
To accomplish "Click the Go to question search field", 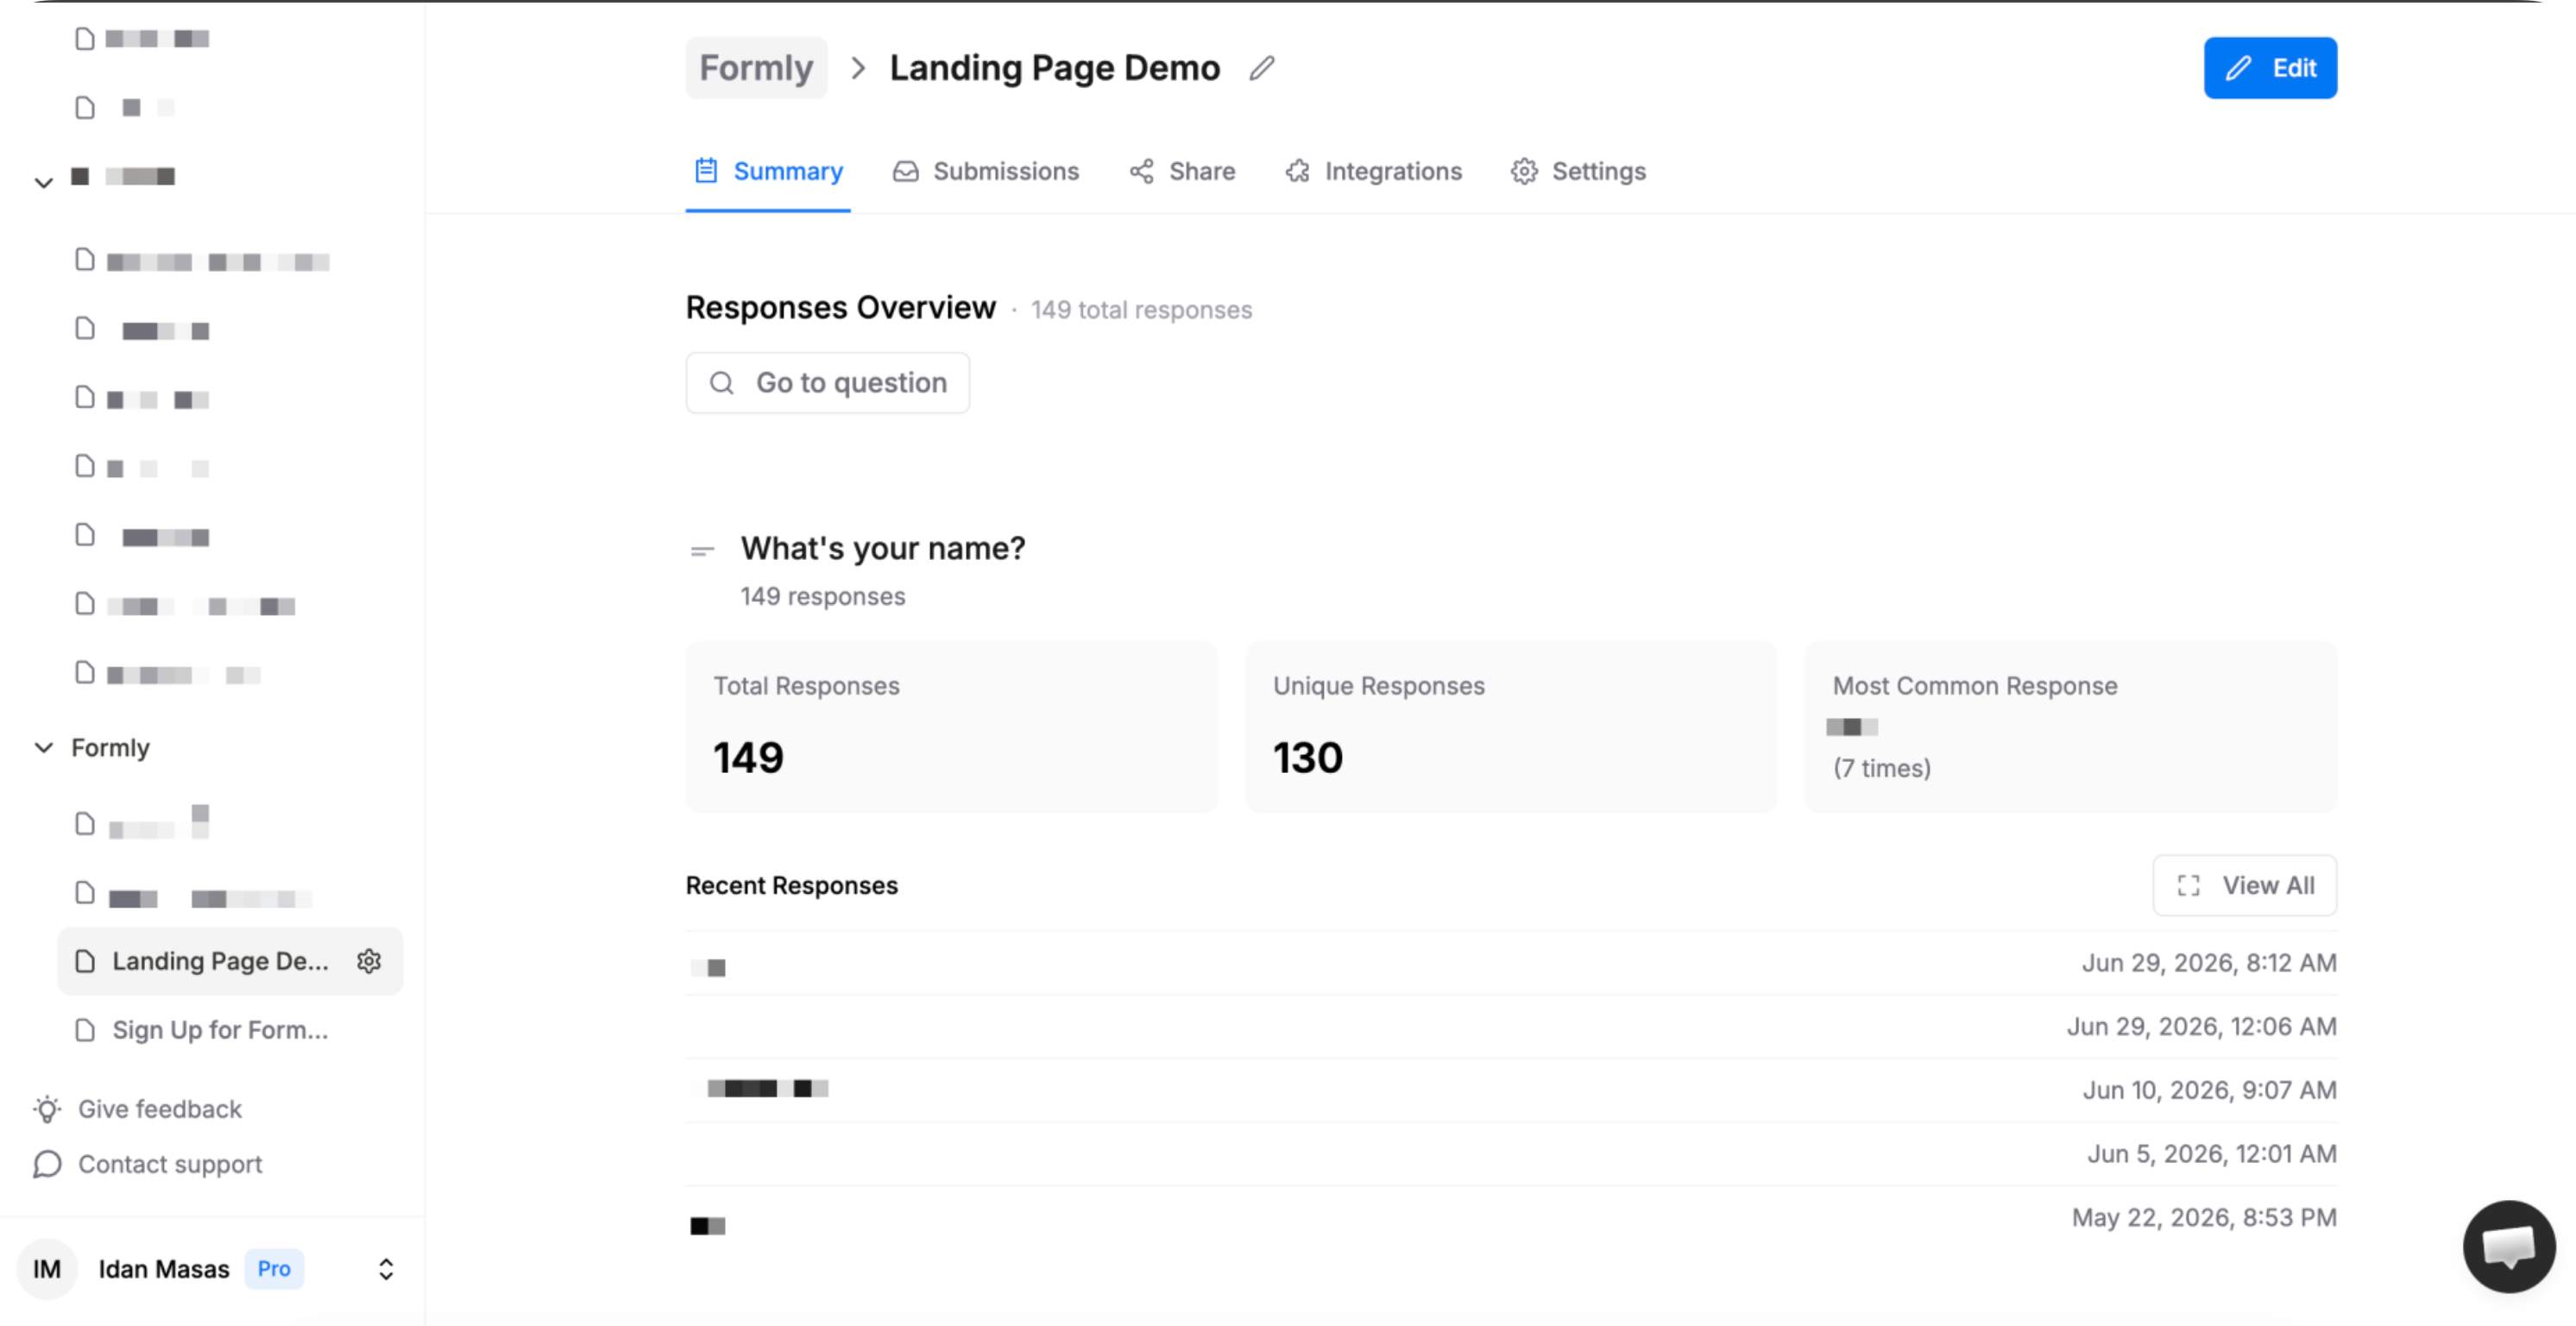I will (827, 383).
